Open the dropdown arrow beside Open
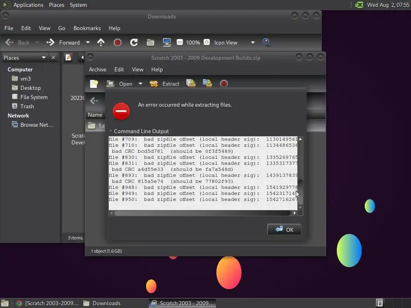 [x=140, y=84]
